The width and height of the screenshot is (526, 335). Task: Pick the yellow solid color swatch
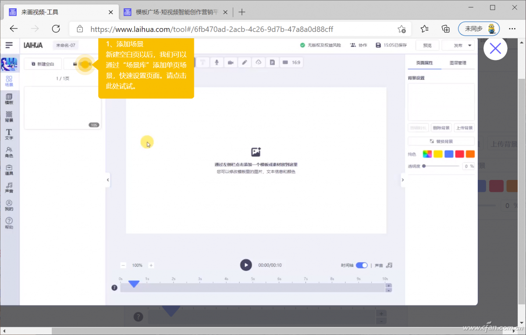pyautogui.click(x=438, y=154)
